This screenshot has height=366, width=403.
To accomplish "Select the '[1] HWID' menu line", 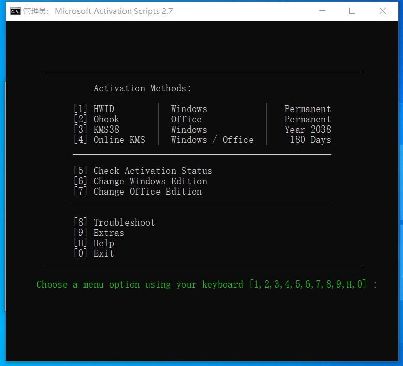I will (94, 109).
